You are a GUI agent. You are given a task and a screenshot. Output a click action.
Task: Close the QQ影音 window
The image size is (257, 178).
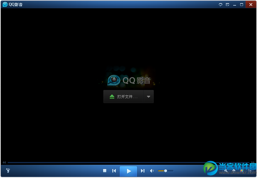click(251, 5)
